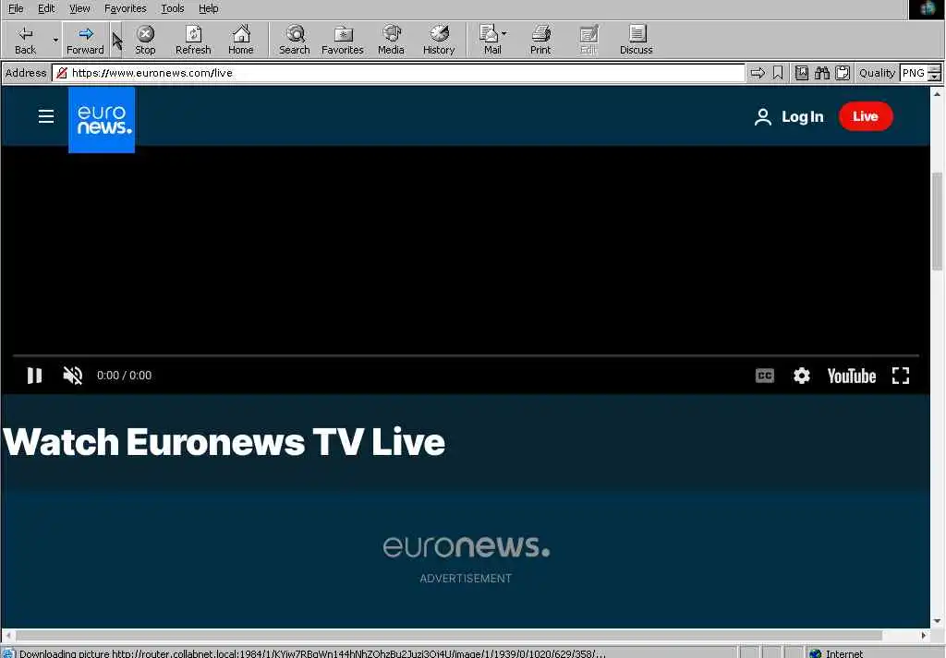This screenshot has height=658, width=946.
Task: Click the '0:00 / 0:00' video time display
Action: (x=125, y=376)
